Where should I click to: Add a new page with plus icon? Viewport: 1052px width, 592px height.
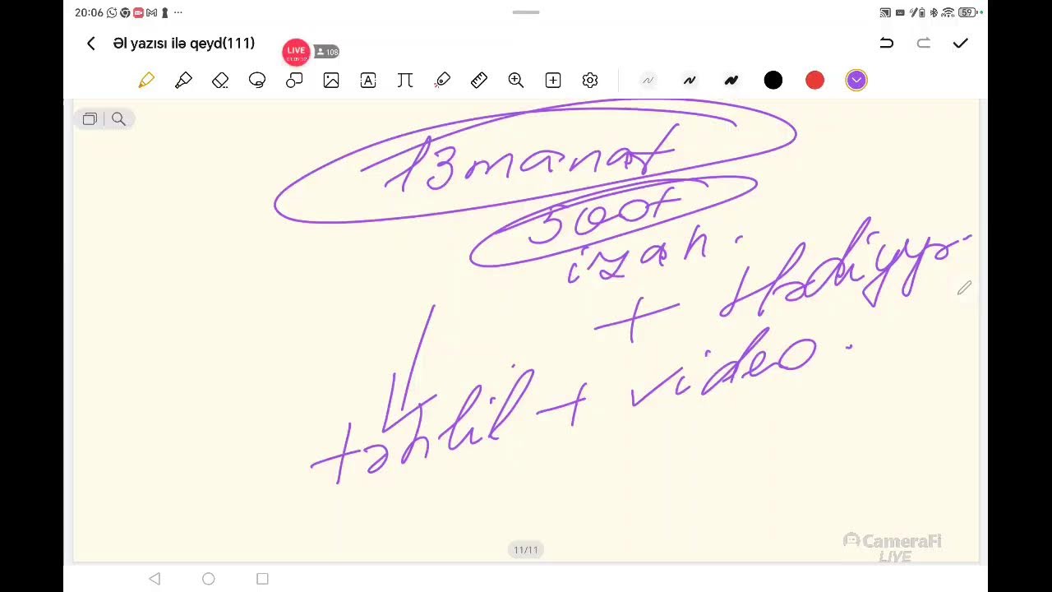pos(553,80)
